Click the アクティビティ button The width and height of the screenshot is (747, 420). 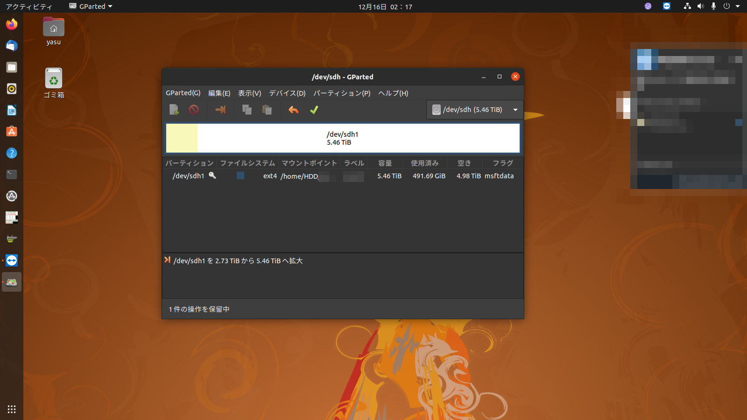pos(29,7)
